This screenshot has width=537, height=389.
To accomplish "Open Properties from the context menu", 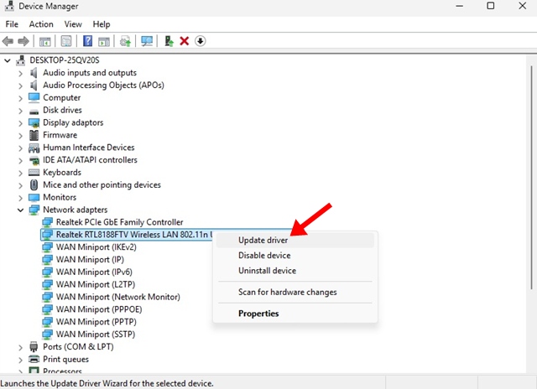I will coord(258,314).
